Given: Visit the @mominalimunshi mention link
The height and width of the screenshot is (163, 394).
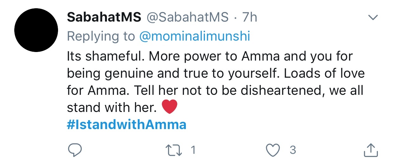Looking at the screenshot, I should click(195, 37).
